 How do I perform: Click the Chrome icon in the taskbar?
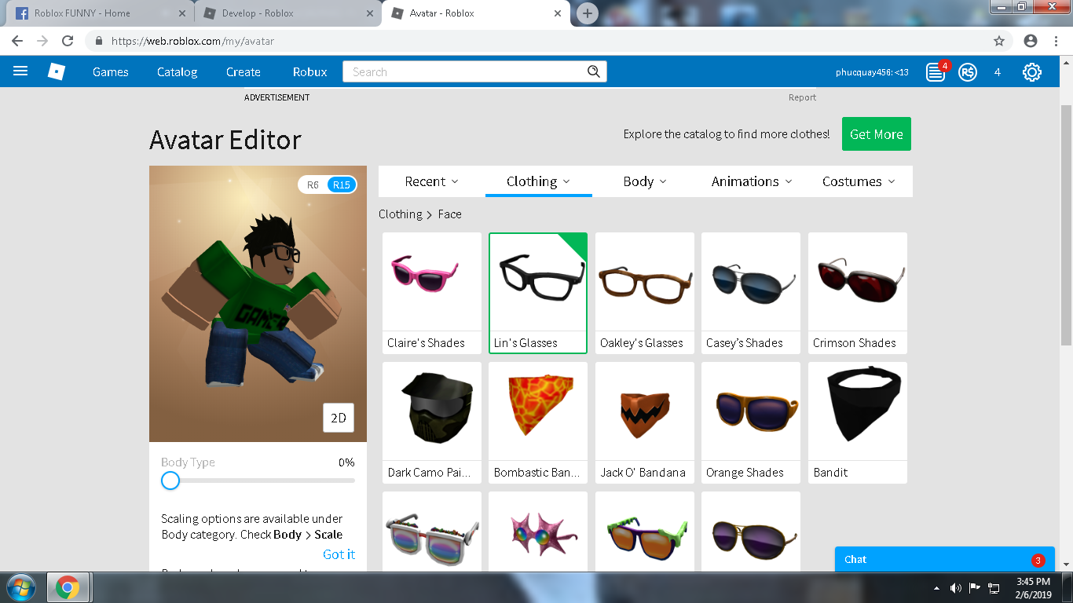pyautogui.click(x=68, y=587)
